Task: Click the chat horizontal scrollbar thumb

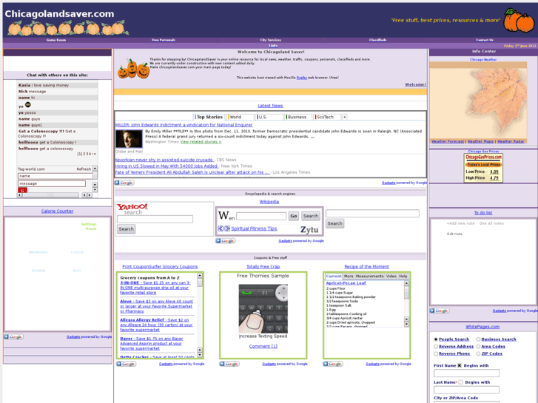Action: point(50,194)
